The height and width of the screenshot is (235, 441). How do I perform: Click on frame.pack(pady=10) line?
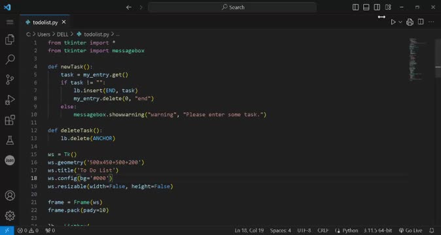pos(78,210)
